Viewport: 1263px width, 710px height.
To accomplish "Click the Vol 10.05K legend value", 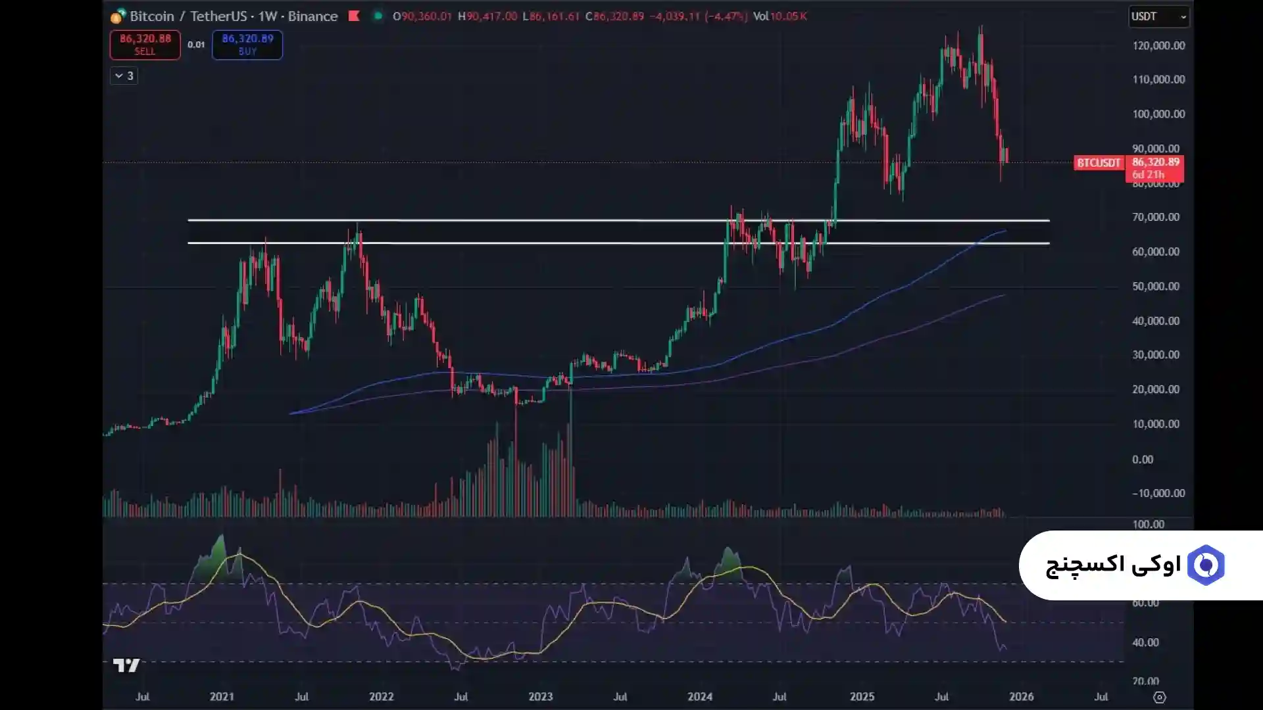I will [780, 16].
